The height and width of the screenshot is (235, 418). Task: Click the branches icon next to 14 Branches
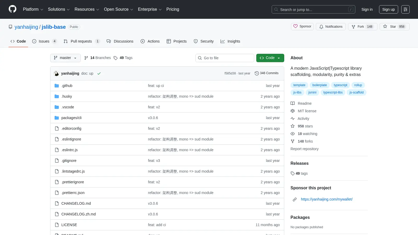click(x=86, y=58)
